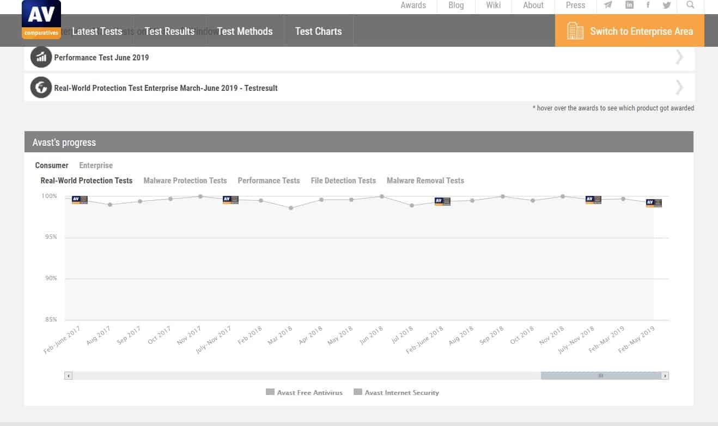
Task: Open the Telegram social icon
Action: [x=608, y=5]
